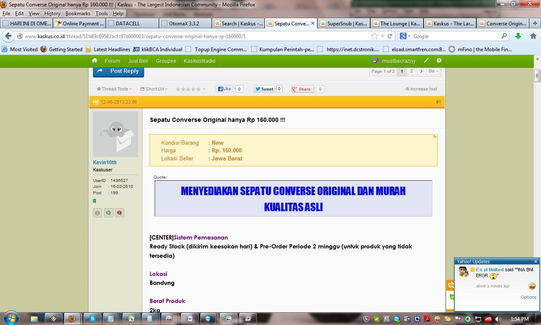Report the post via red exclamation icon
Viewport: 541px width, 325px height.
[x=119, y=212]
